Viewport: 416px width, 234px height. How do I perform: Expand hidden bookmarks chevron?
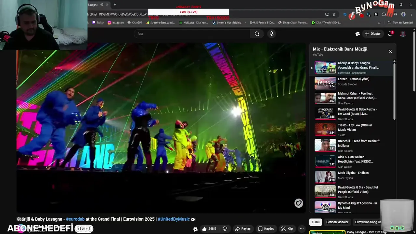point(379,23)
